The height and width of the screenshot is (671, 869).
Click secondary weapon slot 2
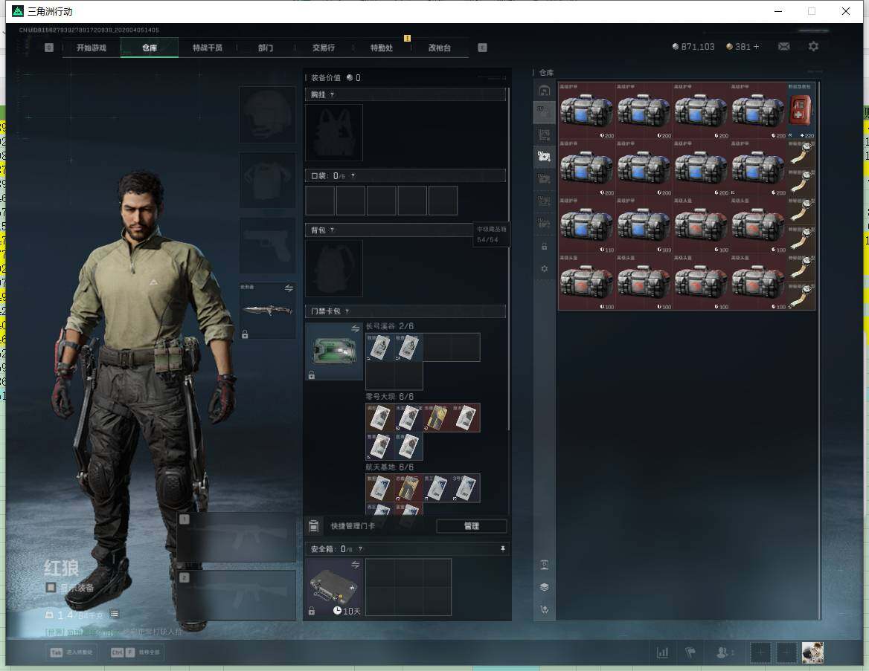pos(237,596)
